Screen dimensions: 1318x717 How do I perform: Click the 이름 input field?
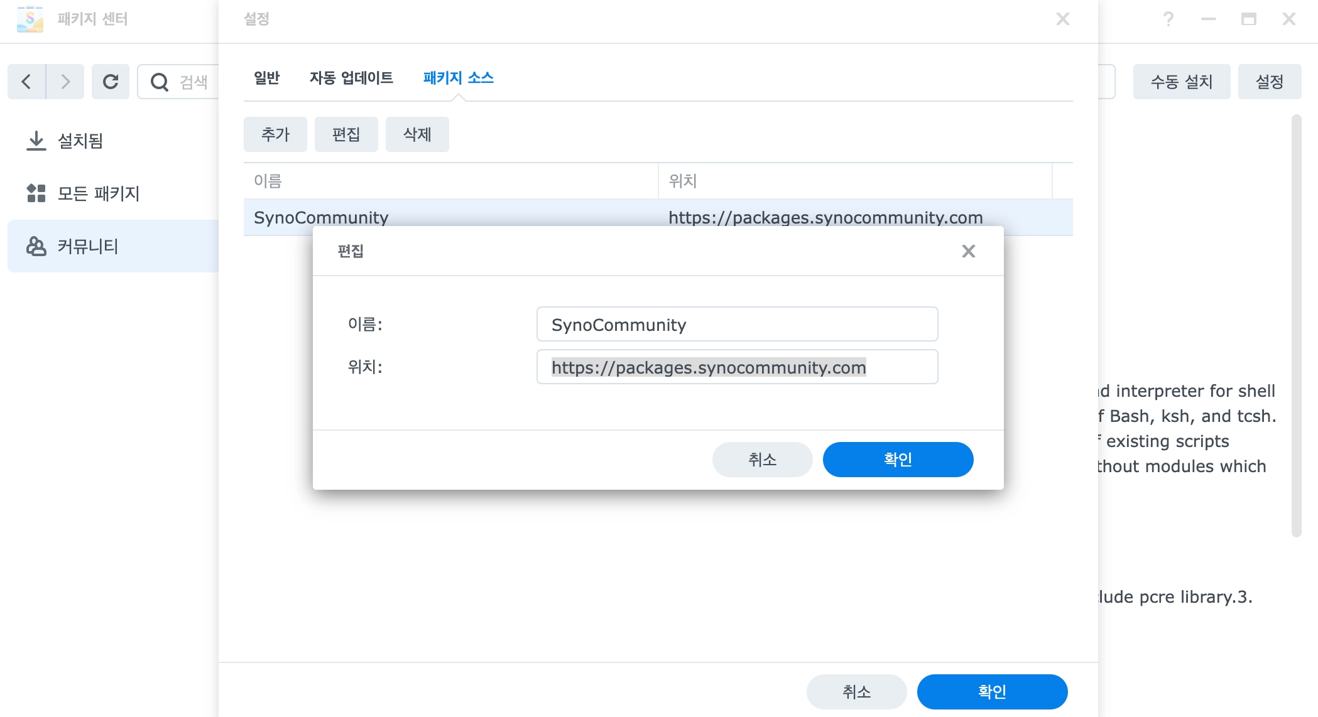(x=738, y=324)
